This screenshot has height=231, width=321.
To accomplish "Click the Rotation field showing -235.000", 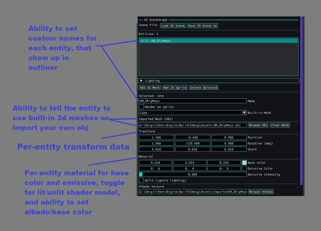I will pos(192,143).
